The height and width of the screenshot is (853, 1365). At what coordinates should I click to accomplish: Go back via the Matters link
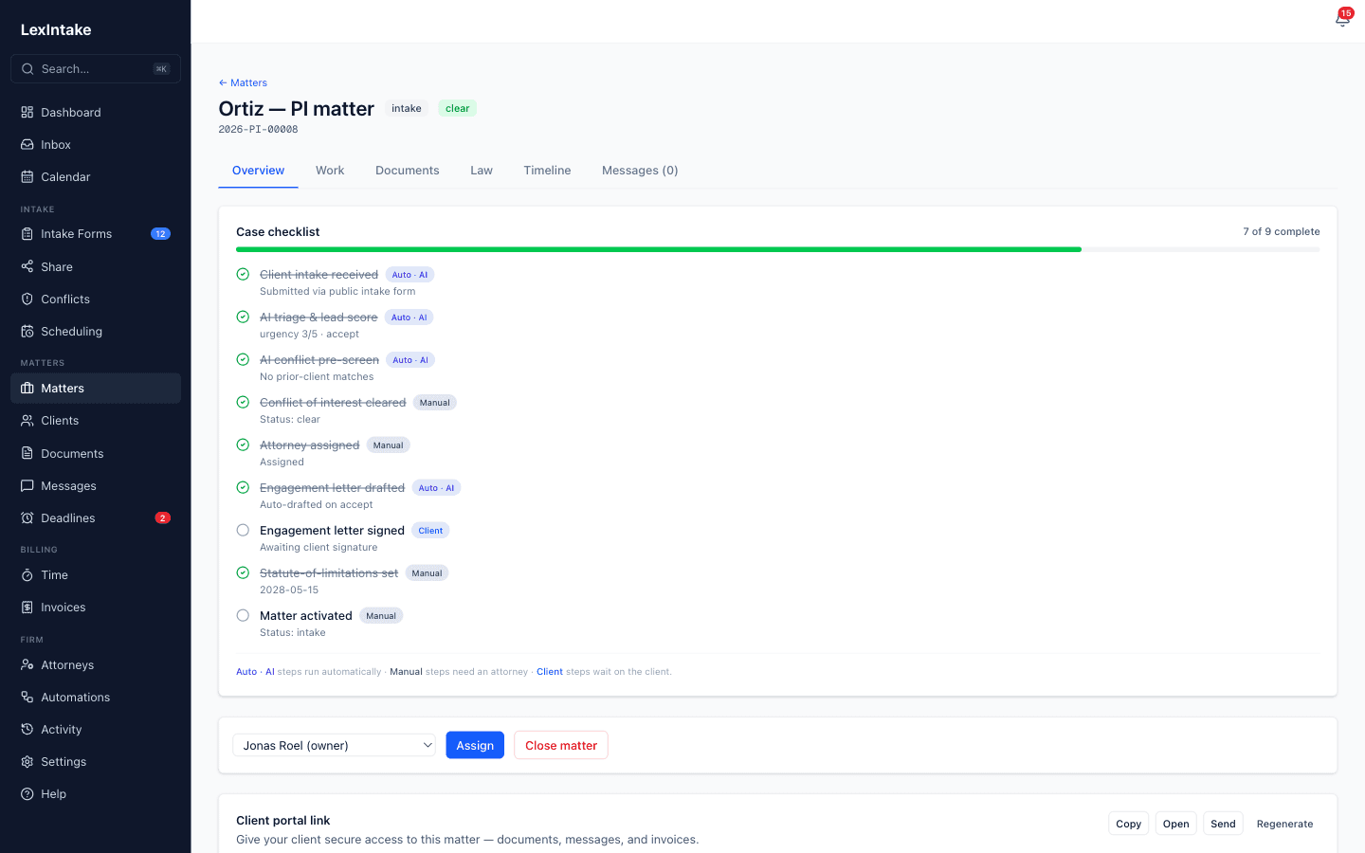(243, 82)
